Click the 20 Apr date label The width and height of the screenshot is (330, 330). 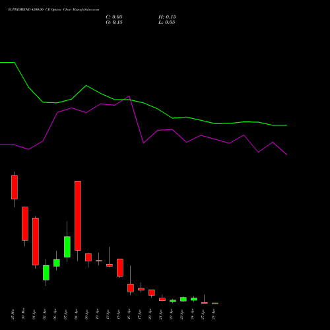pyautogui.click(x=150, y=314)
